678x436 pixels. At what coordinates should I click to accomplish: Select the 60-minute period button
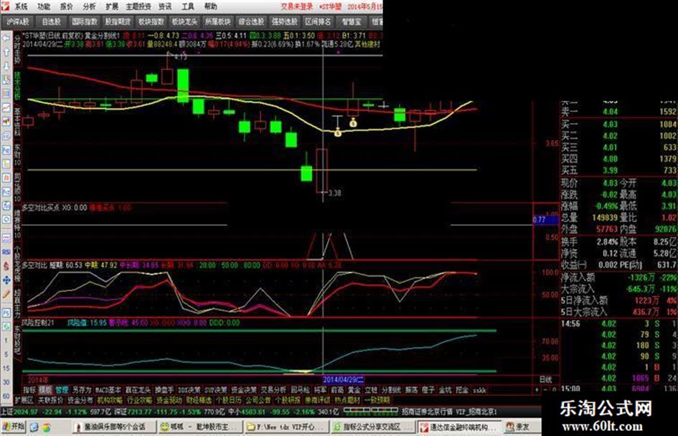(6, 396)
